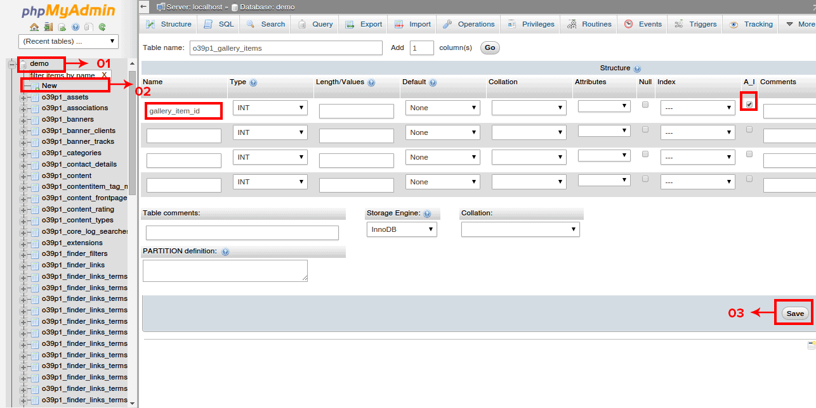
Task: Click table icon next to o39p1_content_rating
Action: [x=35, y=210]
